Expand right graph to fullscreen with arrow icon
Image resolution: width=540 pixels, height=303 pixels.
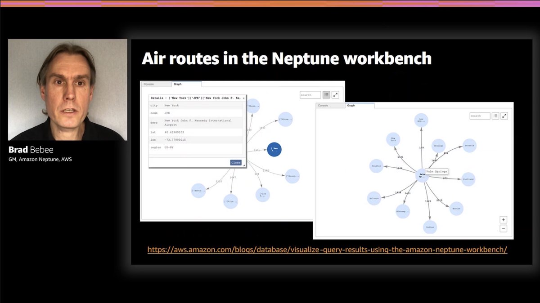[504, 116]
